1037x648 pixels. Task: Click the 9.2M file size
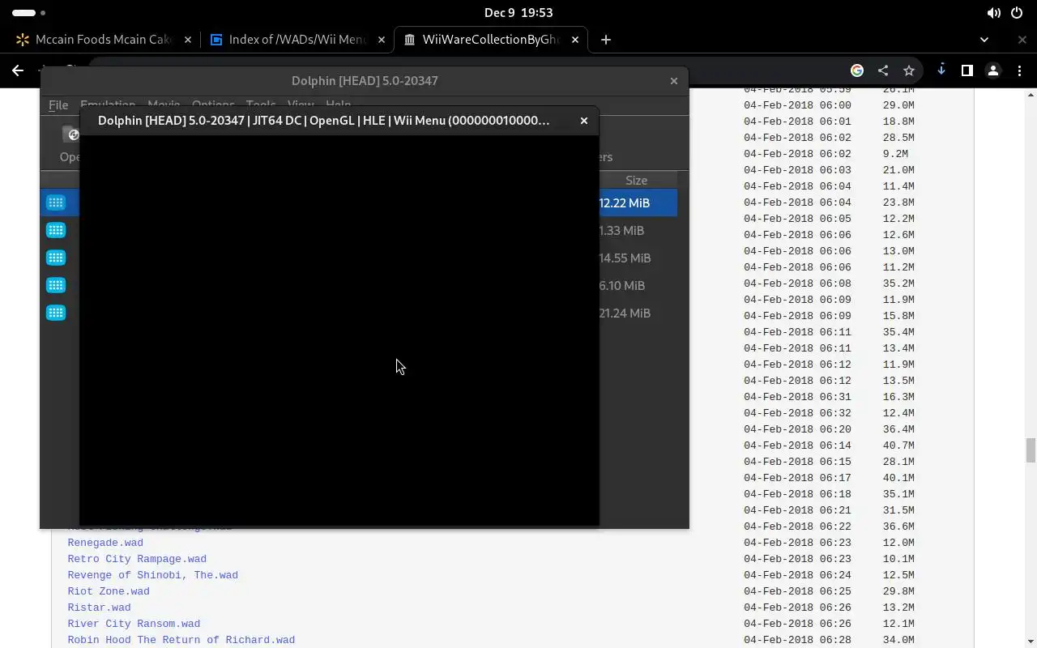pos(895,154)
